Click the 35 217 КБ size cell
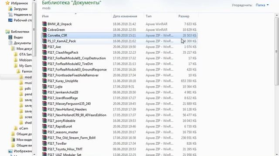The width and height of the screenshot is (279, 156). coord(189,52)
